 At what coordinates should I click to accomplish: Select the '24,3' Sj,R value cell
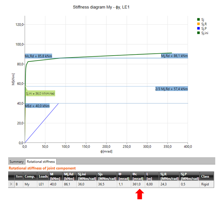169,184
